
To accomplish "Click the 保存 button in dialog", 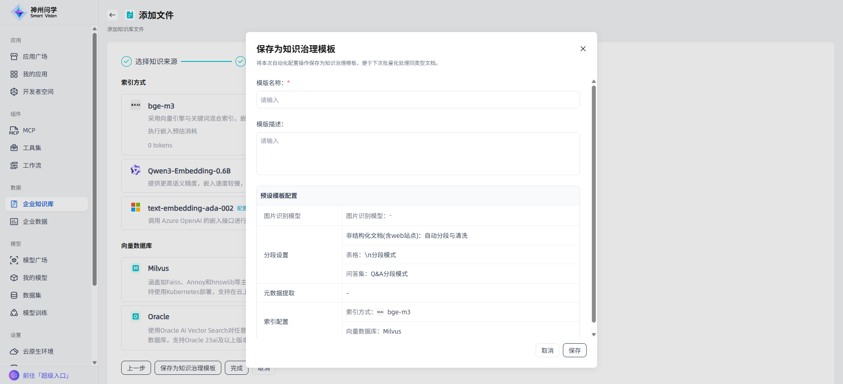I will pyautogui.click(x=574, y=350).
